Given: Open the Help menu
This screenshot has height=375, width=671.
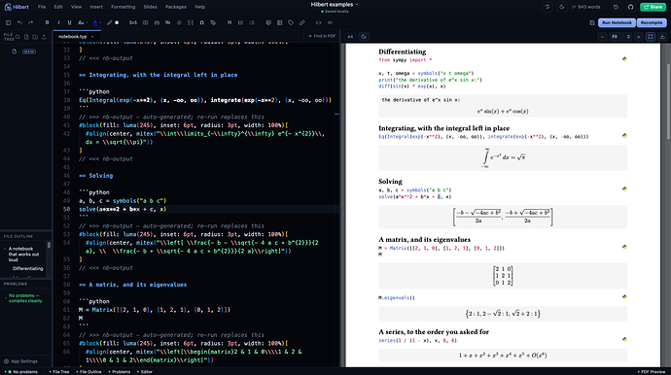Looking at the screenshot, I should pyautogui.click(x=200, y=7).
